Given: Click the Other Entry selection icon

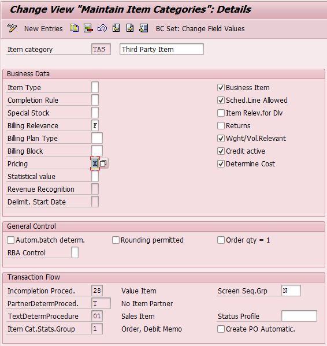Looking at the screenshot, I should tap(144, 28).
